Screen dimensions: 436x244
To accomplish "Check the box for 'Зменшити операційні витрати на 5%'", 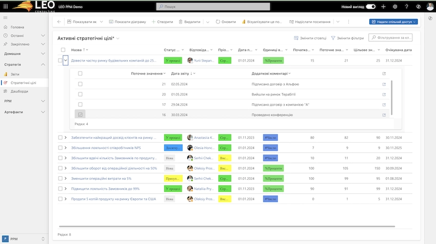I will click(x=61, y=178).
